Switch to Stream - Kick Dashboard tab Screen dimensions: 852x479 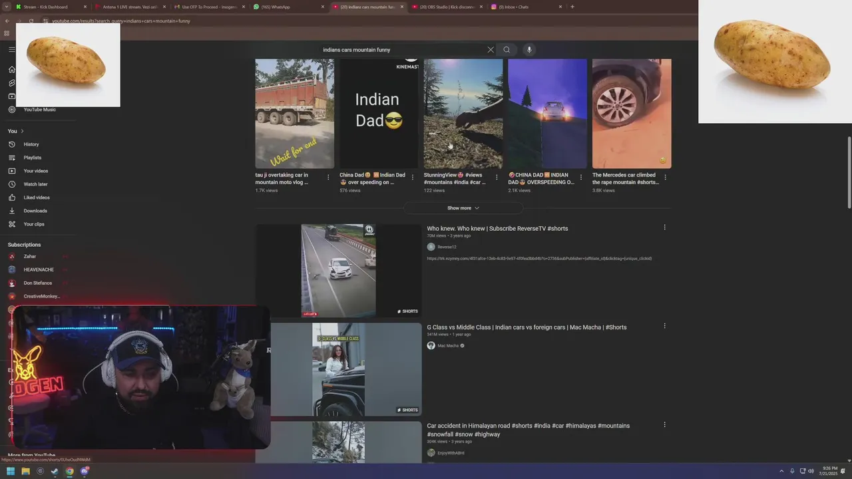point(51,7)
